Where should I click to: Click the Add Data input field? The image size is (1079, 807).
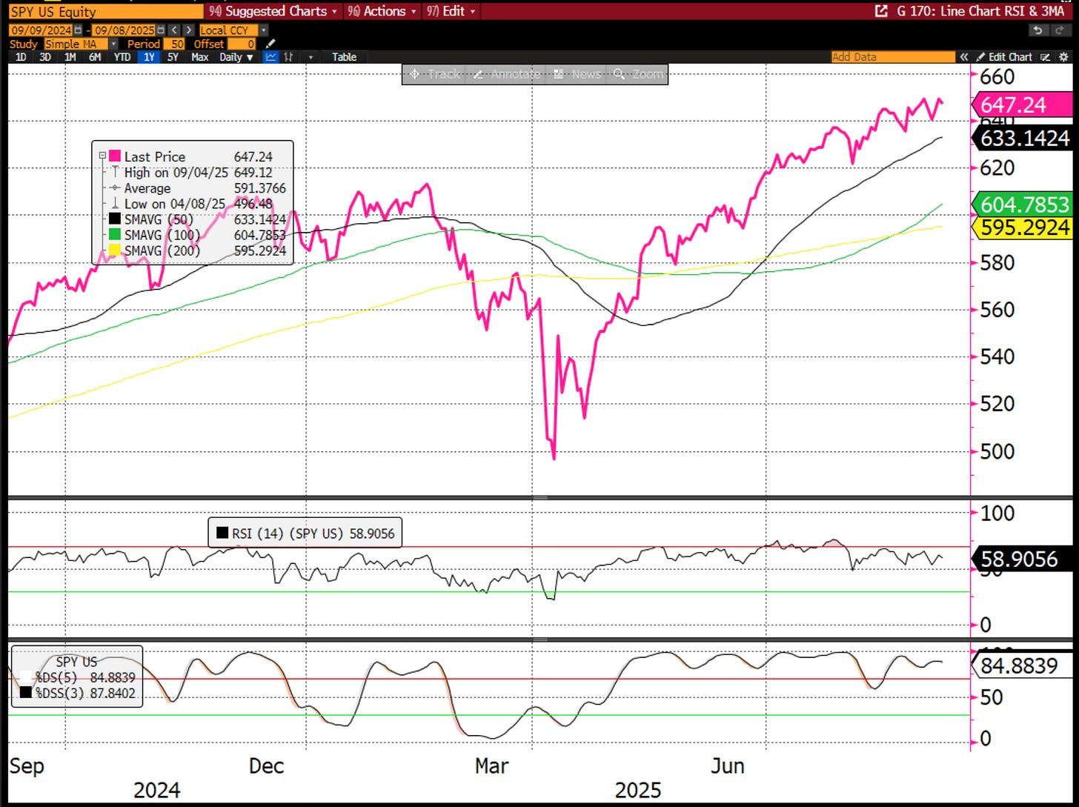893,57
